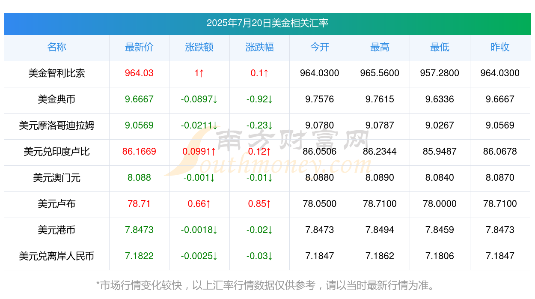Select the 美元兑离岸人民币 row name
Viewport: 535px width, 299px height.
pyautogui.click(x=56, y=256)
